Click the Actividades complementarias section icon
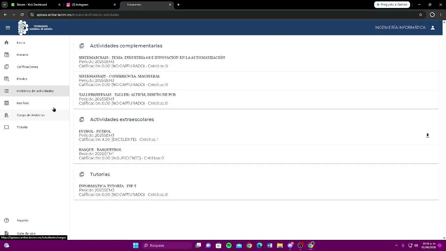The height and width of the screenshot is (251, 446). (x=82, y=46)
